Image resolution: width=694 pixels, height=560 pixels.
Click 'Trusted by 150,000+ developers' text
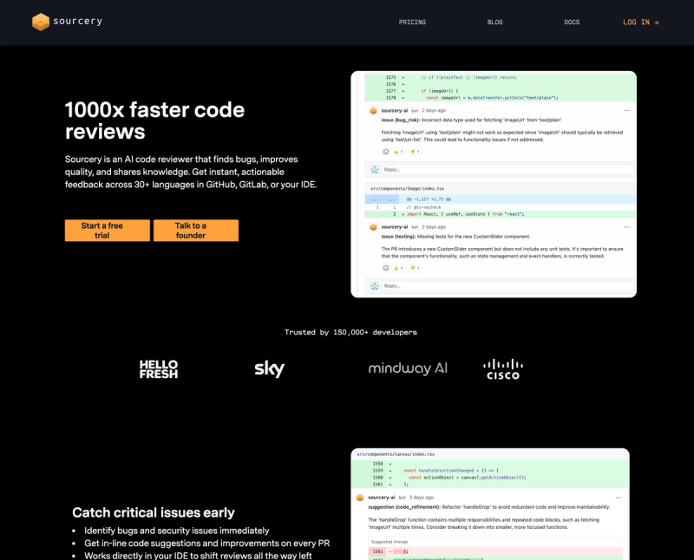point(350,332)
